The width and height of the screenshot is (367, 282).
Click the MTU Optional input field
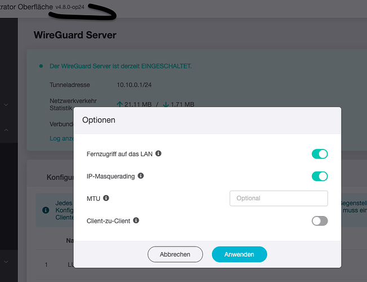coord(278,199)
